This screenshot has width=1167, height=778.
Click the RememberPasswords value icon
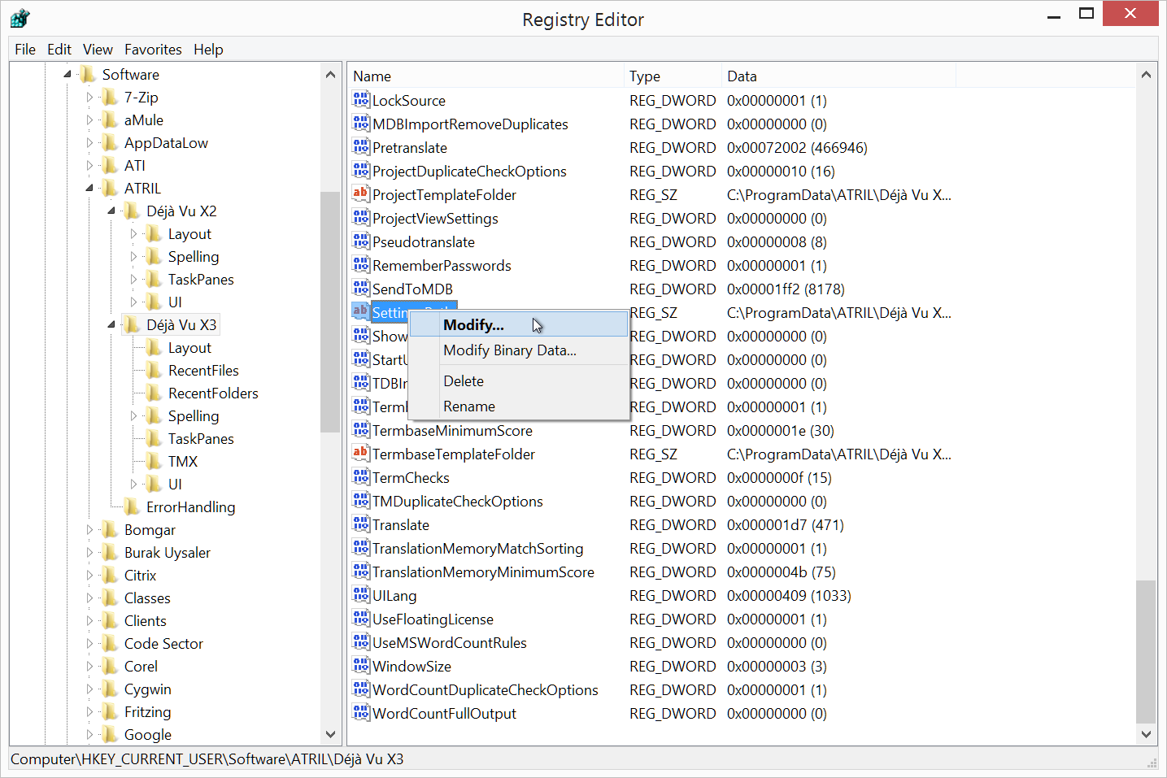pos(361,265)
